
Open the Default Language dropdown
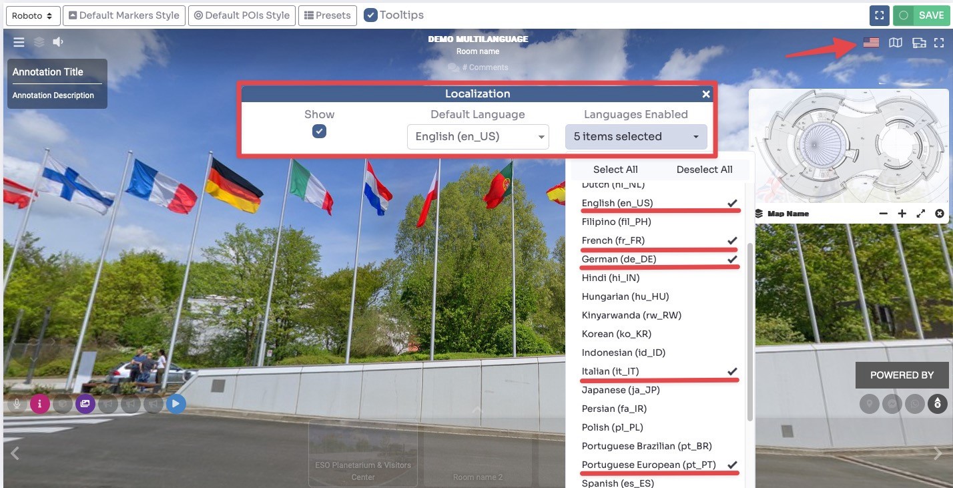[x=478, y=136]
